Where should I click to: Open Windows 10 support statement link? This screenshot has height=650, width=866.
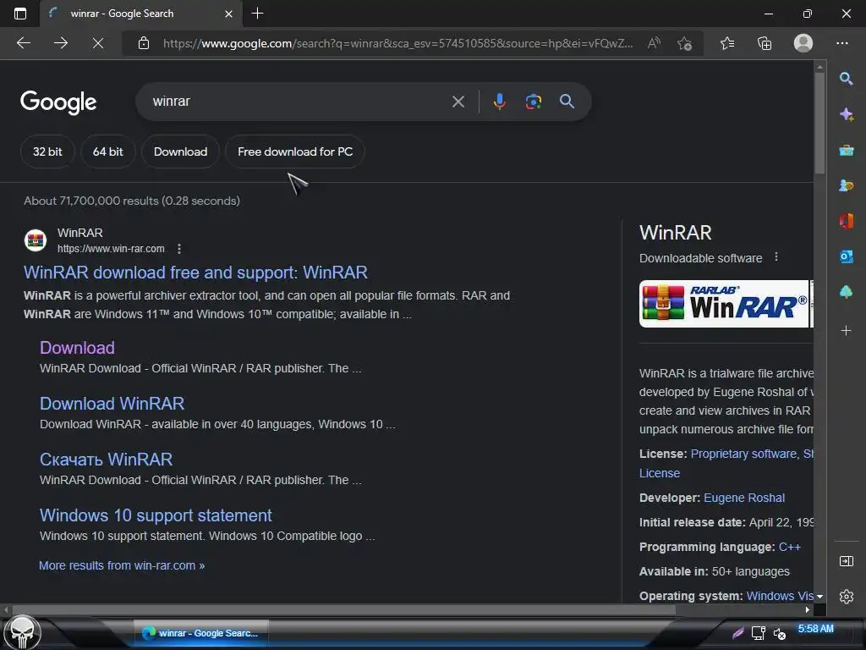(x=156, y=515)
